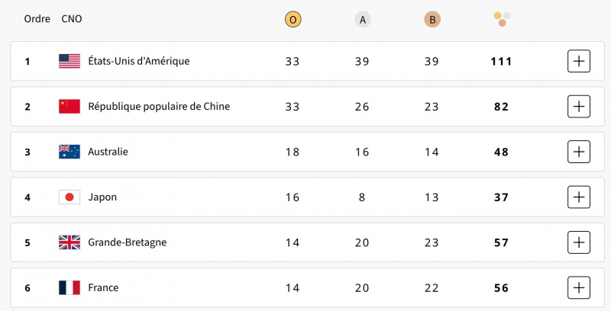Expand the États-Unis d'Amérique row details
The height and width of the screenshot is (311, 611).
pyautogui.click(x=579, y=61)
